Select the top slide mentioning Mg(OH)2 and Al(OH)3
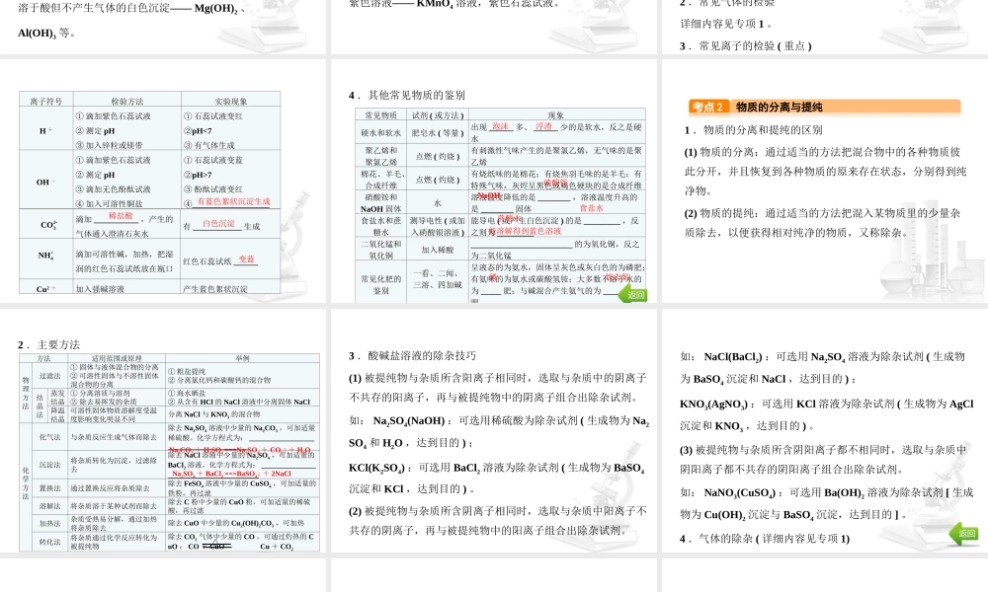The height and width of the screenshot is (592, 988). (163, 27)
